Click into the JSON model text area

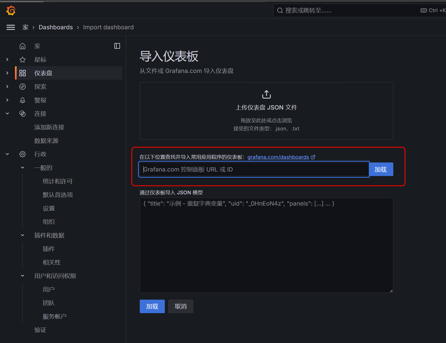pyautogui.click(x=266, y=245)
